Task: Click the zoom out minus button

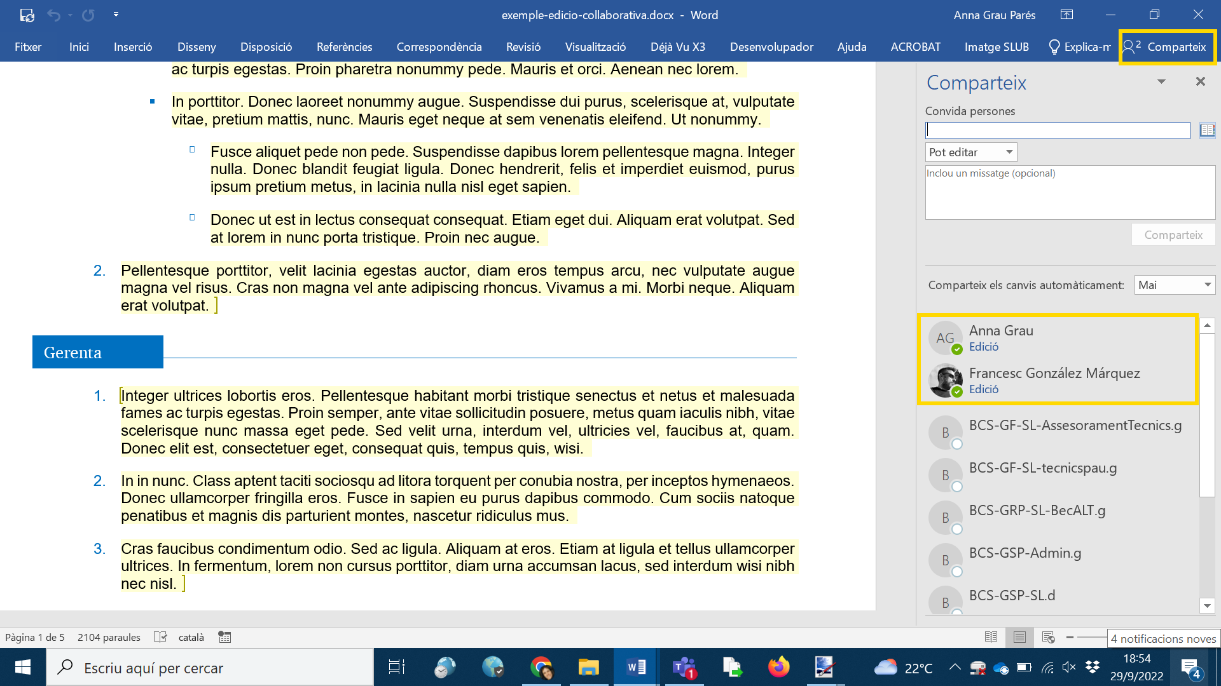Action: tap(1070, 637)
